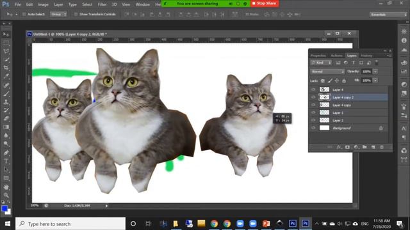Create a new layer
Viewport: 410px width, 230px height.
click(373, 147)
